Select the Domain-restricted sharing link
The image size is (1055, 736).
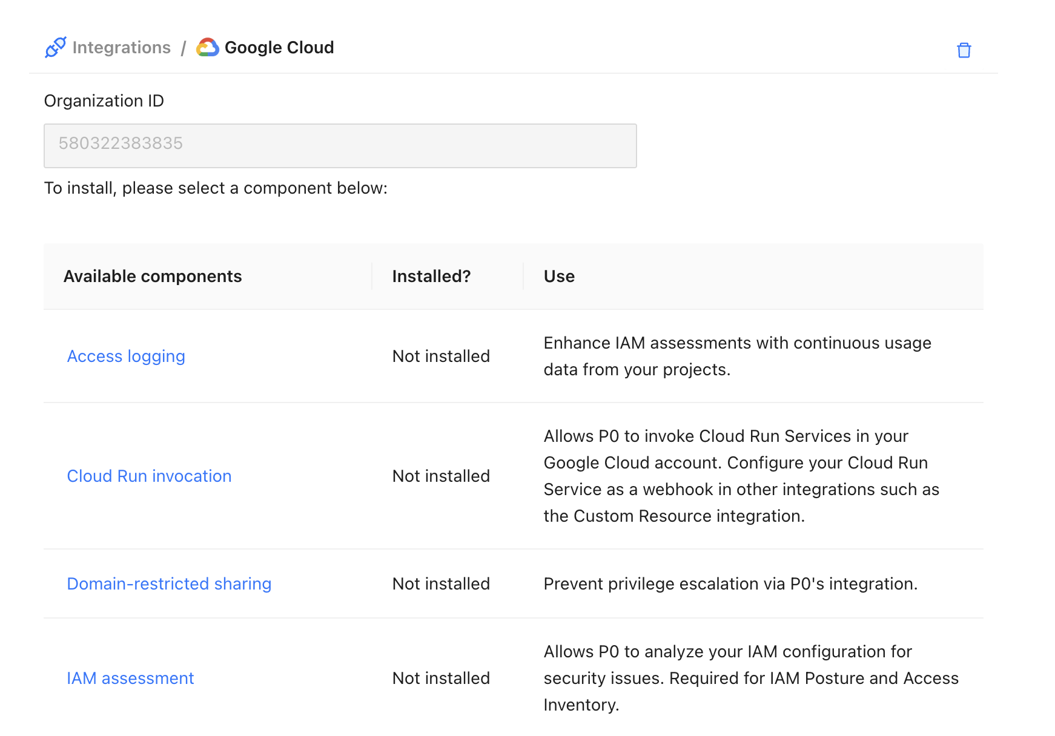coord(169,583)
